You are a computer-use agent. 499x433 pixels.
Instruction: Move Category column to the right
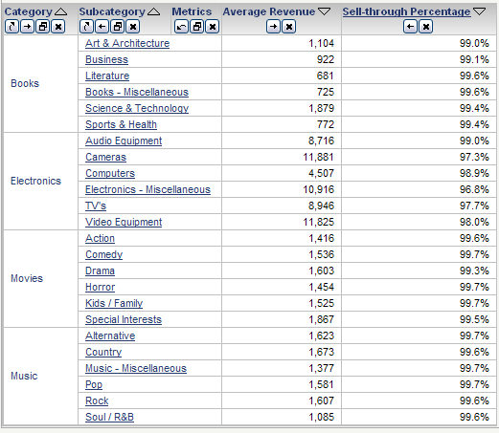[x=28, y=27]
